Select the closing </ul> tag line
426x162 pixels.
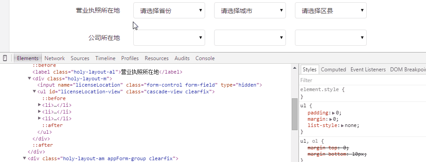[x=44, y=132]
